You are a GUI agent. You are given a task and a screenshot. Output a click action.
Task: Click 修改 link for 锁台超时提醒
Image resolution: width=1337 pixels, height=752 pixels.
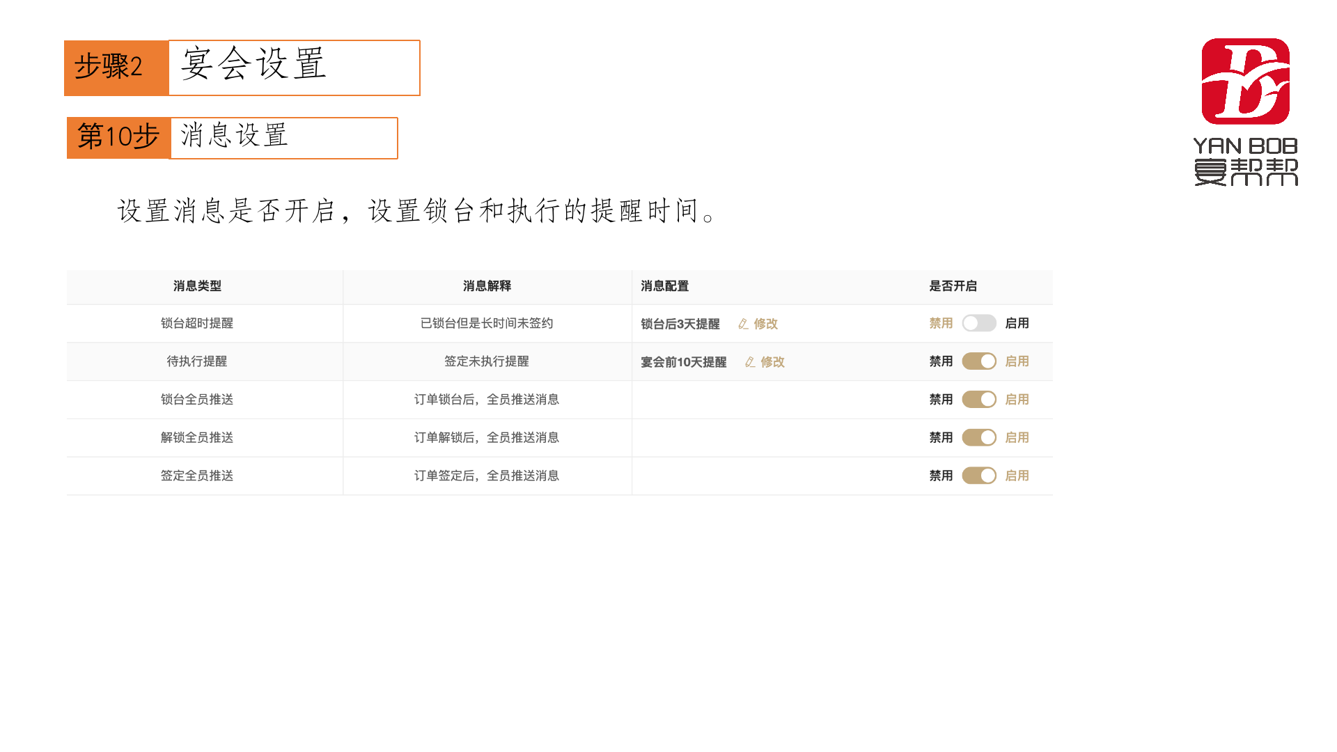tap(765, 324)
